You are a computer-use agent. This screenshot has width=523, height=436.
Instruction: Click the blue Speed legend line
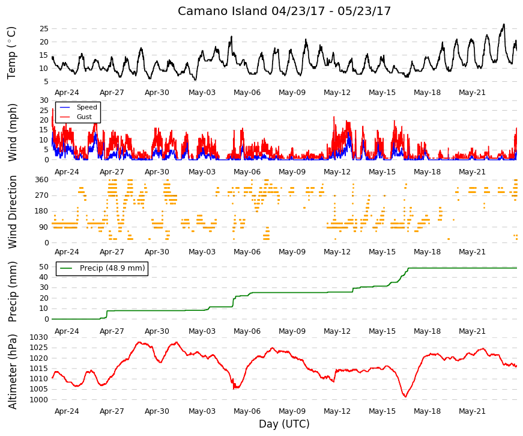point(65,107)
